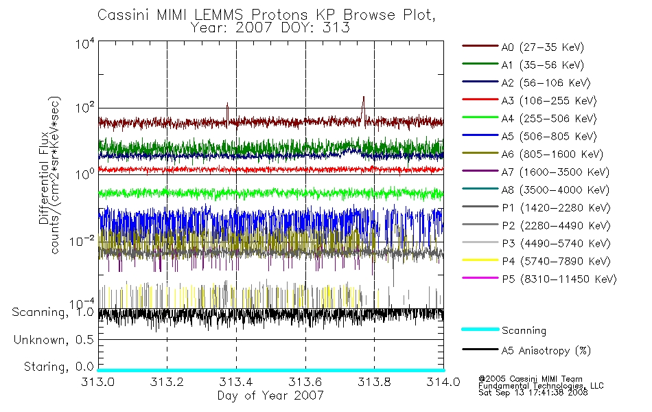Click the yellow P4 legend line
652x412 pixels.
click(x=480, y=260)
